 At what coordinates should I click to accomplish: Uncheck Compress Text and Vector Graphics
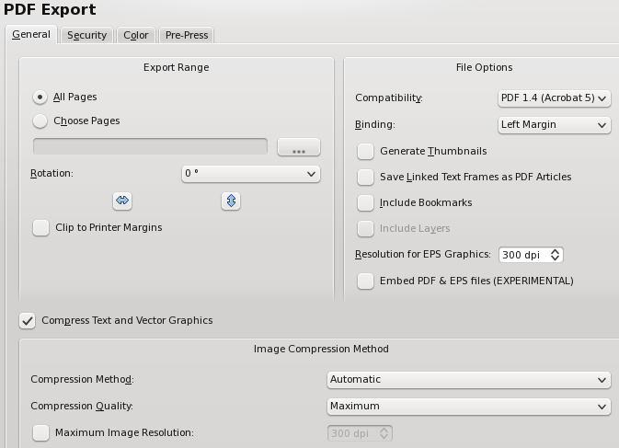pos(28,320)
